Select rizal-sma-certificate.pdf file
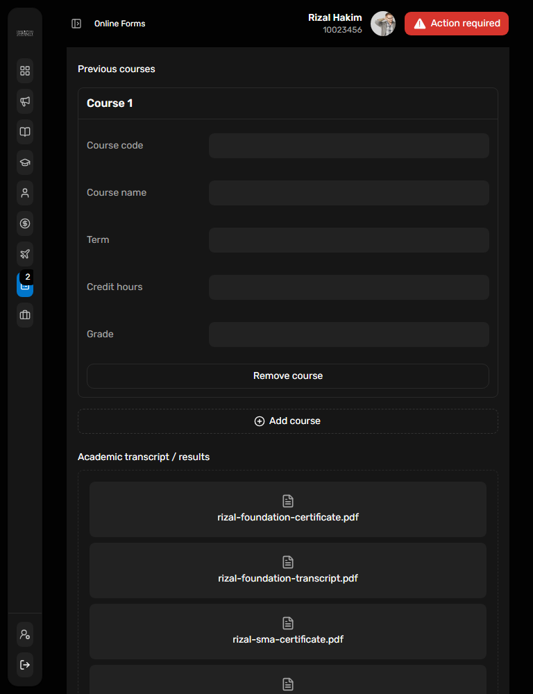The height and width of the screenshot is (694, 533). click(x=288, y=631)
